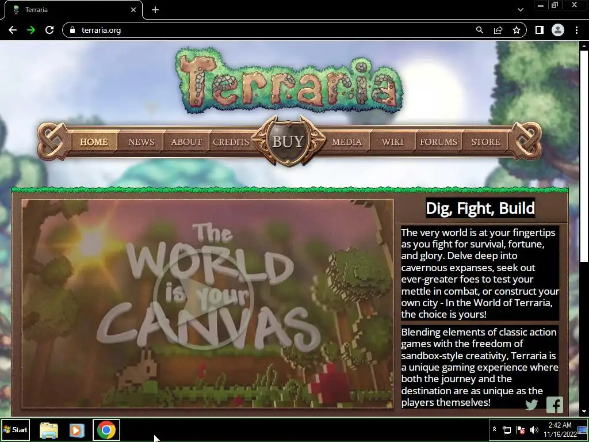Click the Terraria logo

click(x=289, y=81)
